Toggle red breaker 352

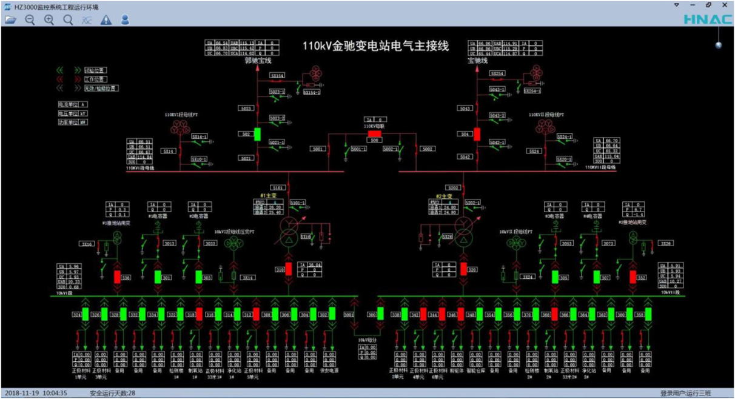pos(634,277)
